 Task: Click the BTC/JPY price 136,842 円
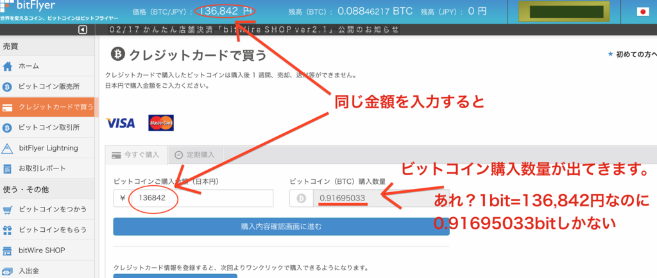click(x=225, y=12)
